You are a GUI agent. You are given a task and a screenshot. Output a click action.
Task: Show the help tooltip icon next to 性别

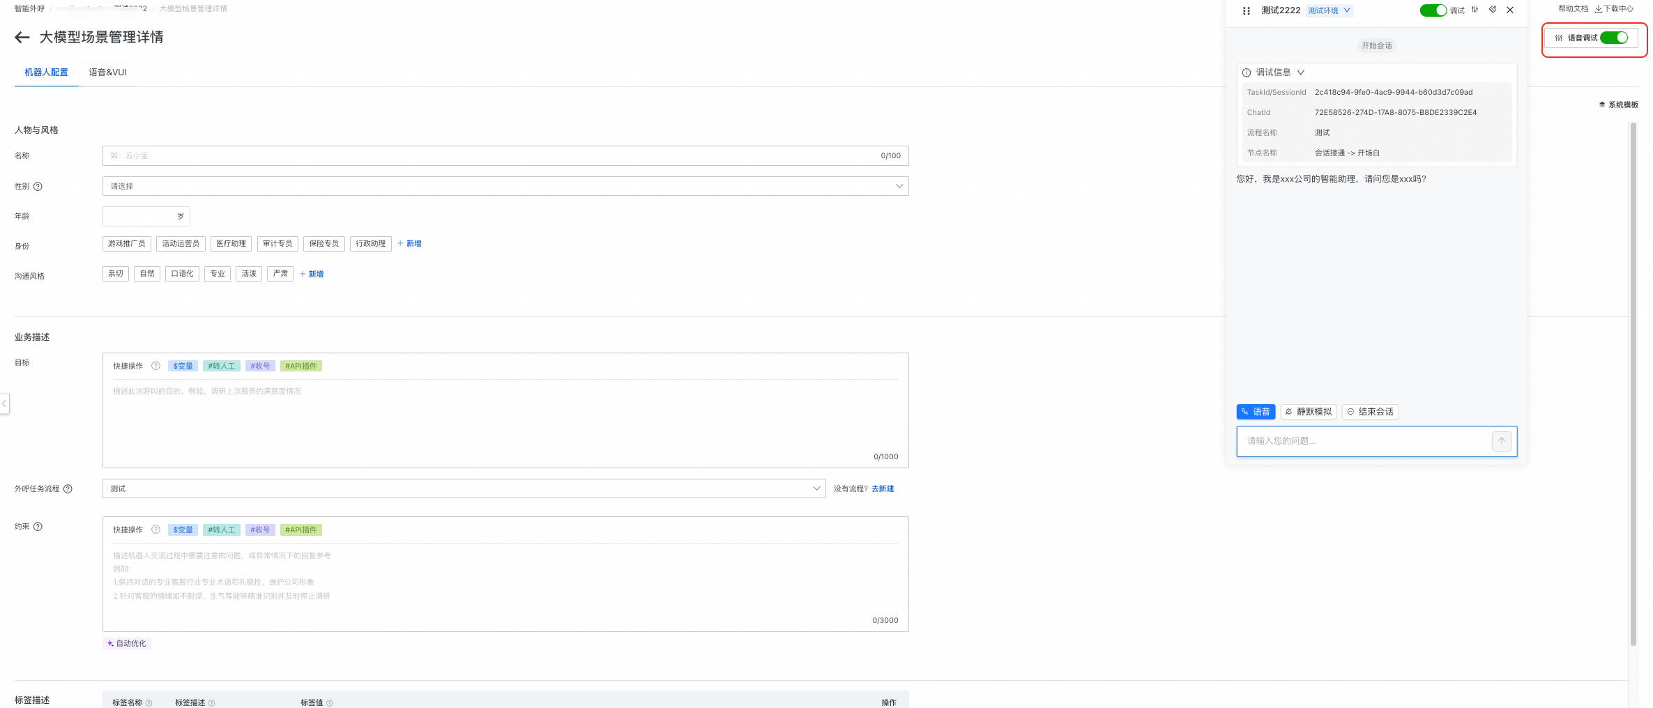tap(38, 186)
